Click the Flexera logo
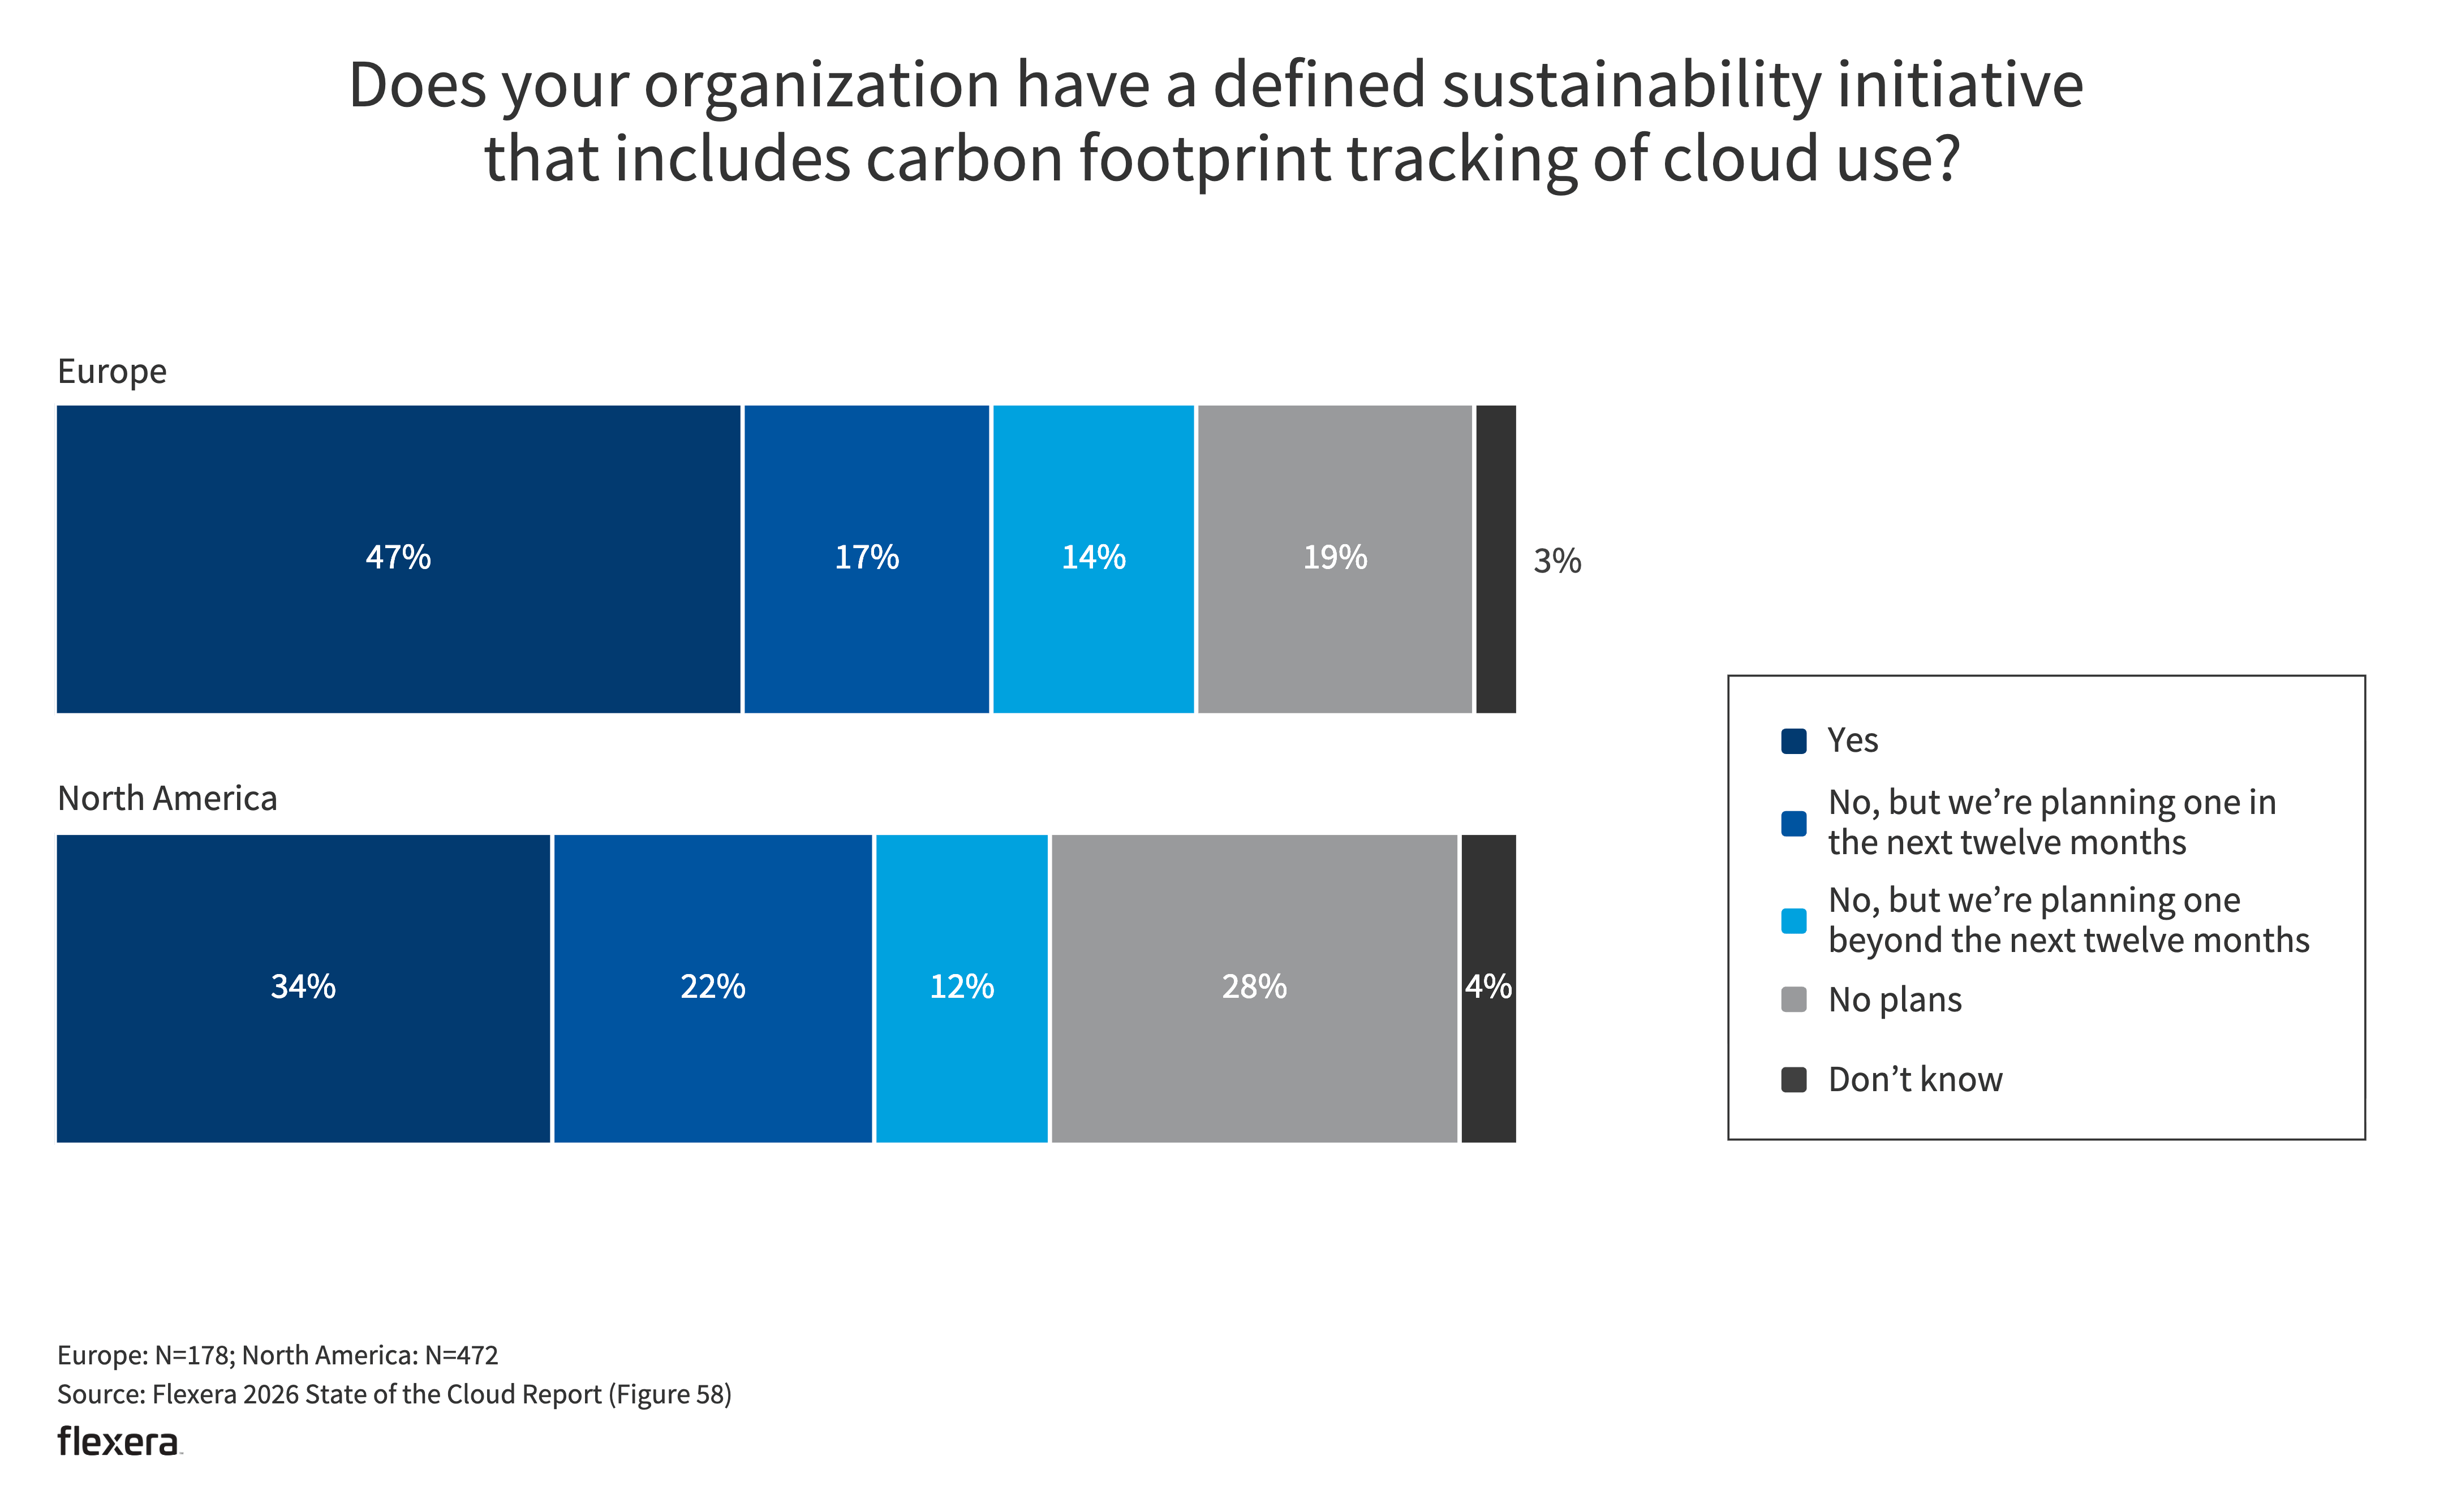 (x=118, y=1441)
